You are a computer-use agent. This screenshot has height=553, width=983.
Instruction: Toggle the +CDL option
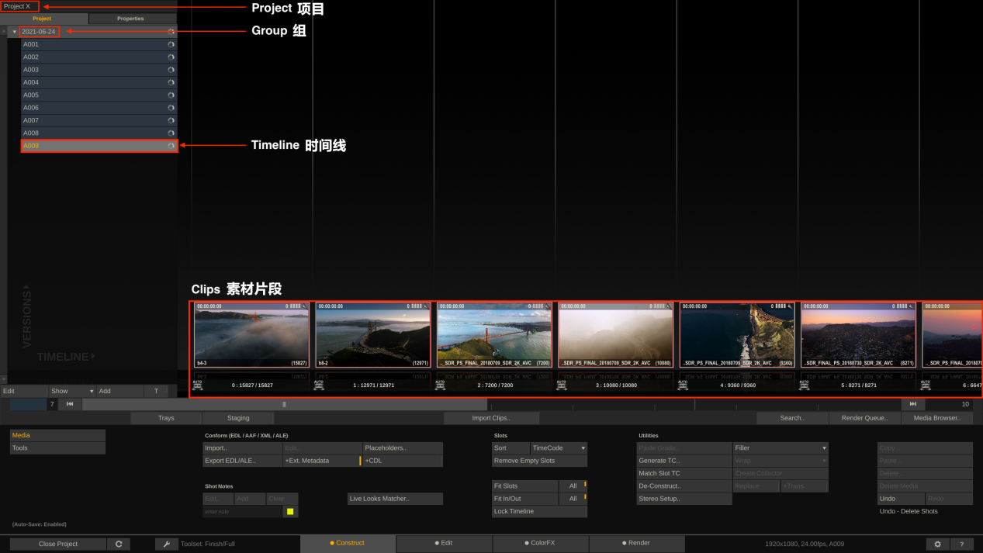pos(403,461)
